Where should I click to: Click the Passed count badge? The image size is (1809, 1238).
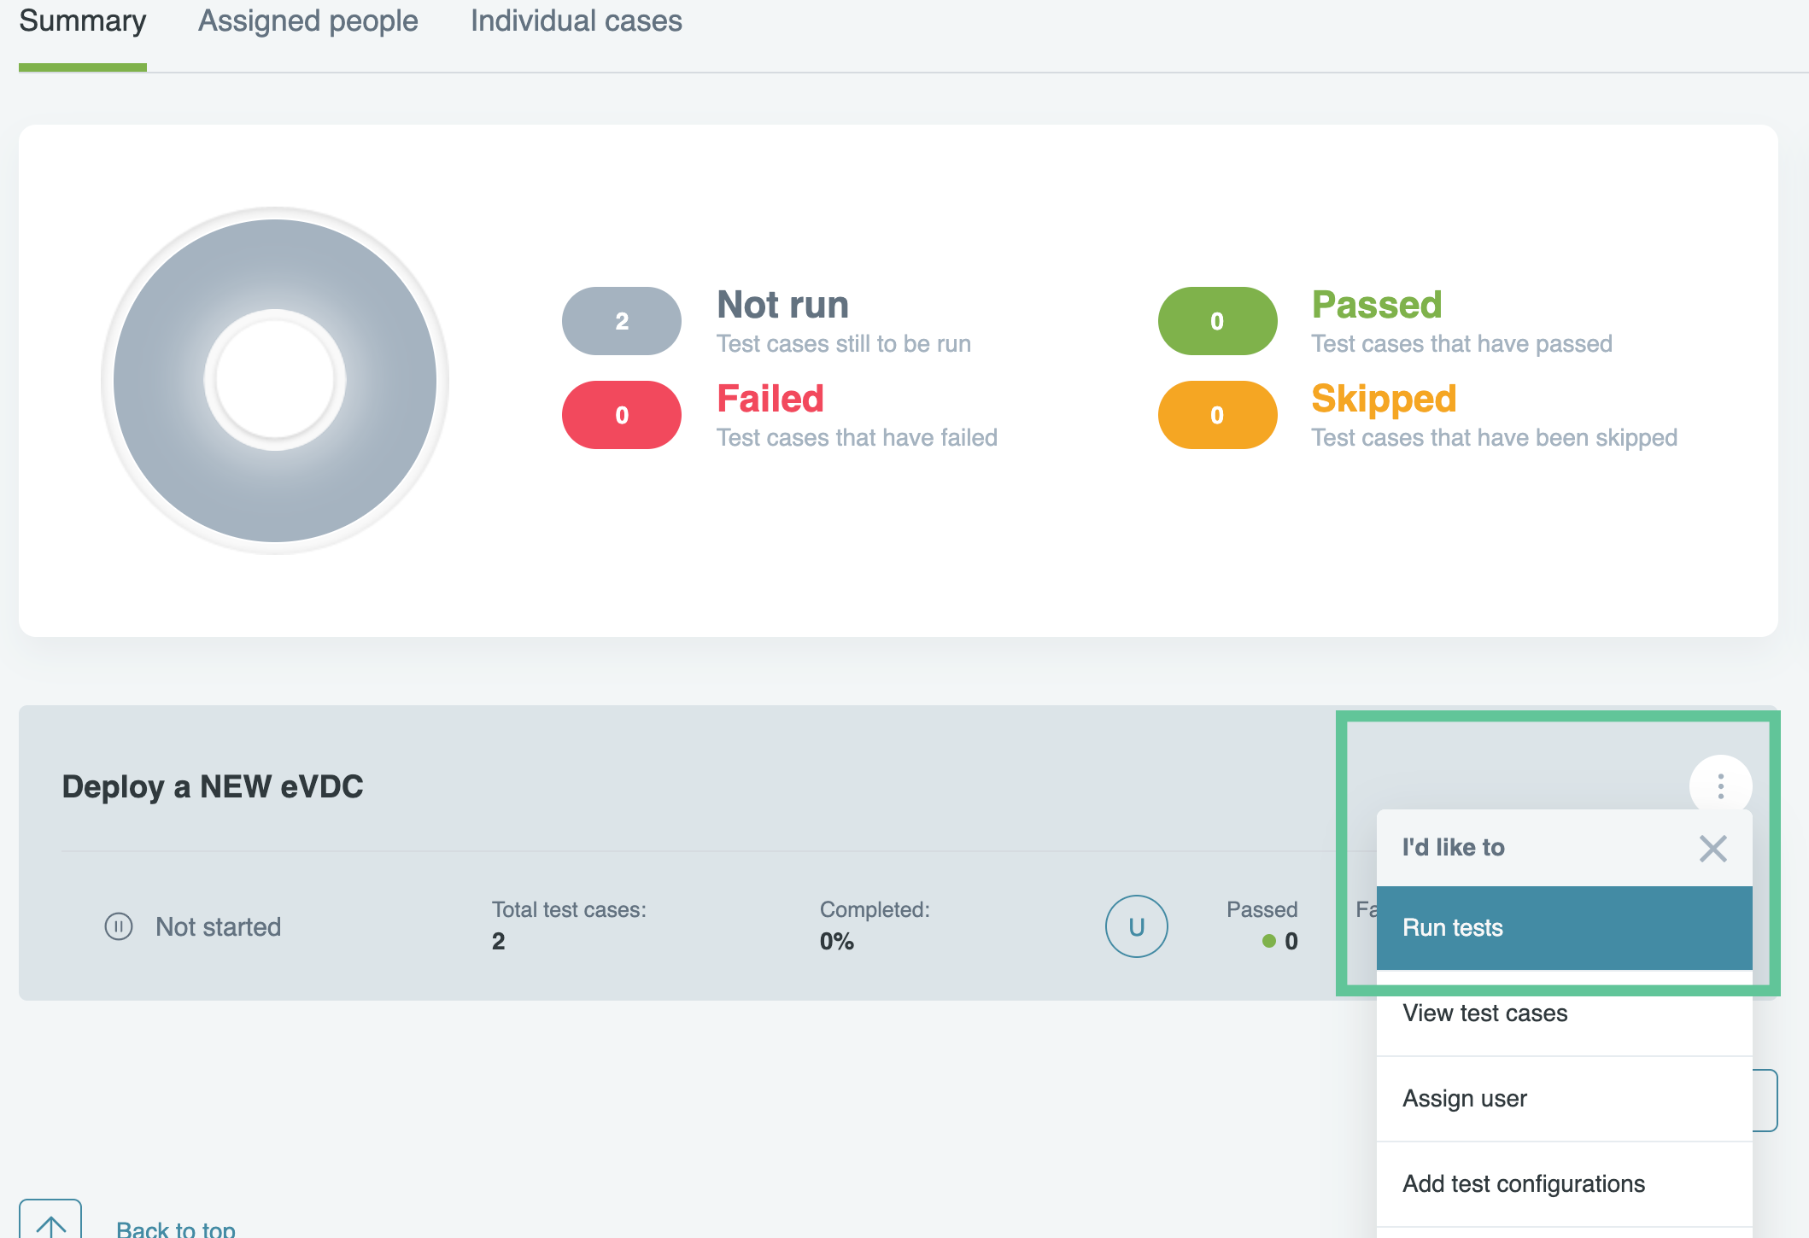coord(1217,321)
